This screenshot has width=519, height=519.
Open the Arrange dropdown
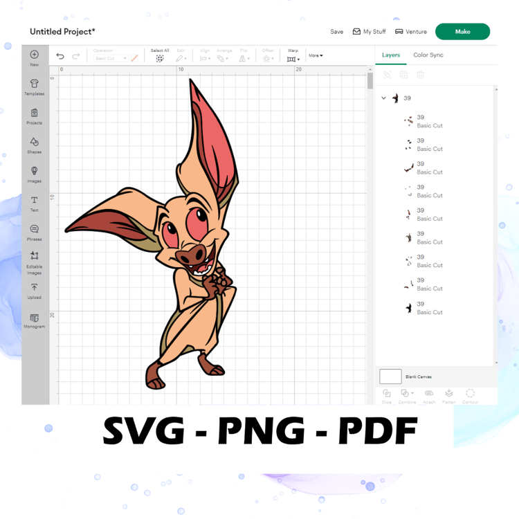tap(223, 59)
